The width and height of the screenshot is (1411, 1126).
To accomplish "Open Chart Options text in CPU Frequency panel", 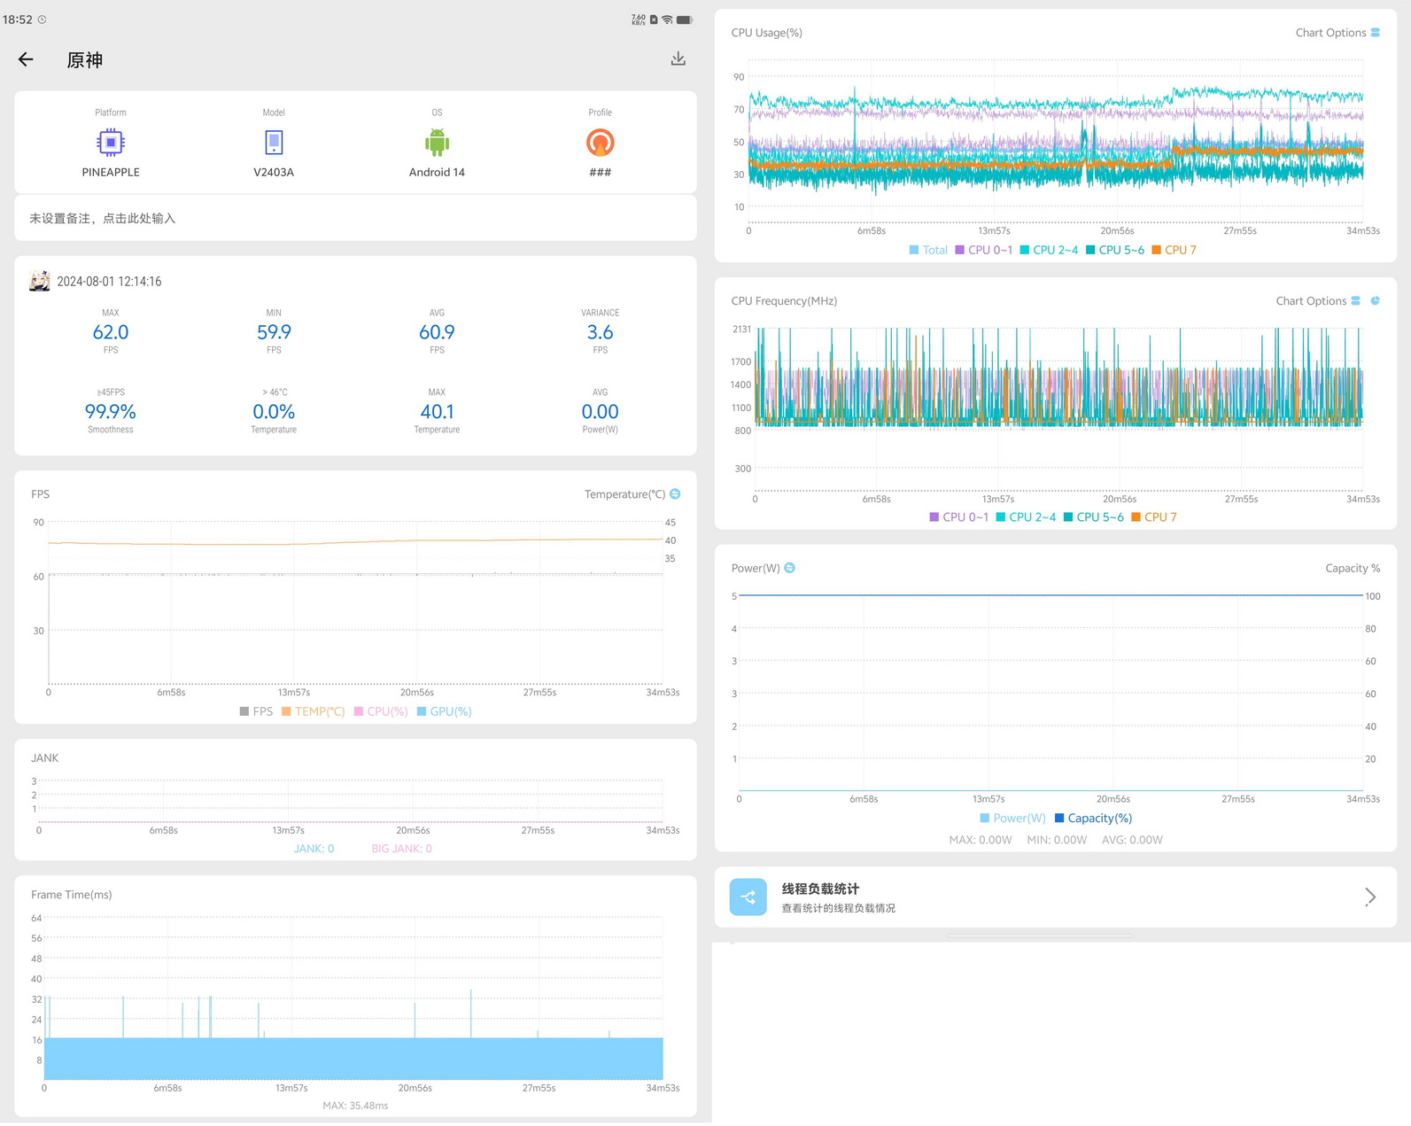I will (1311, 301).
